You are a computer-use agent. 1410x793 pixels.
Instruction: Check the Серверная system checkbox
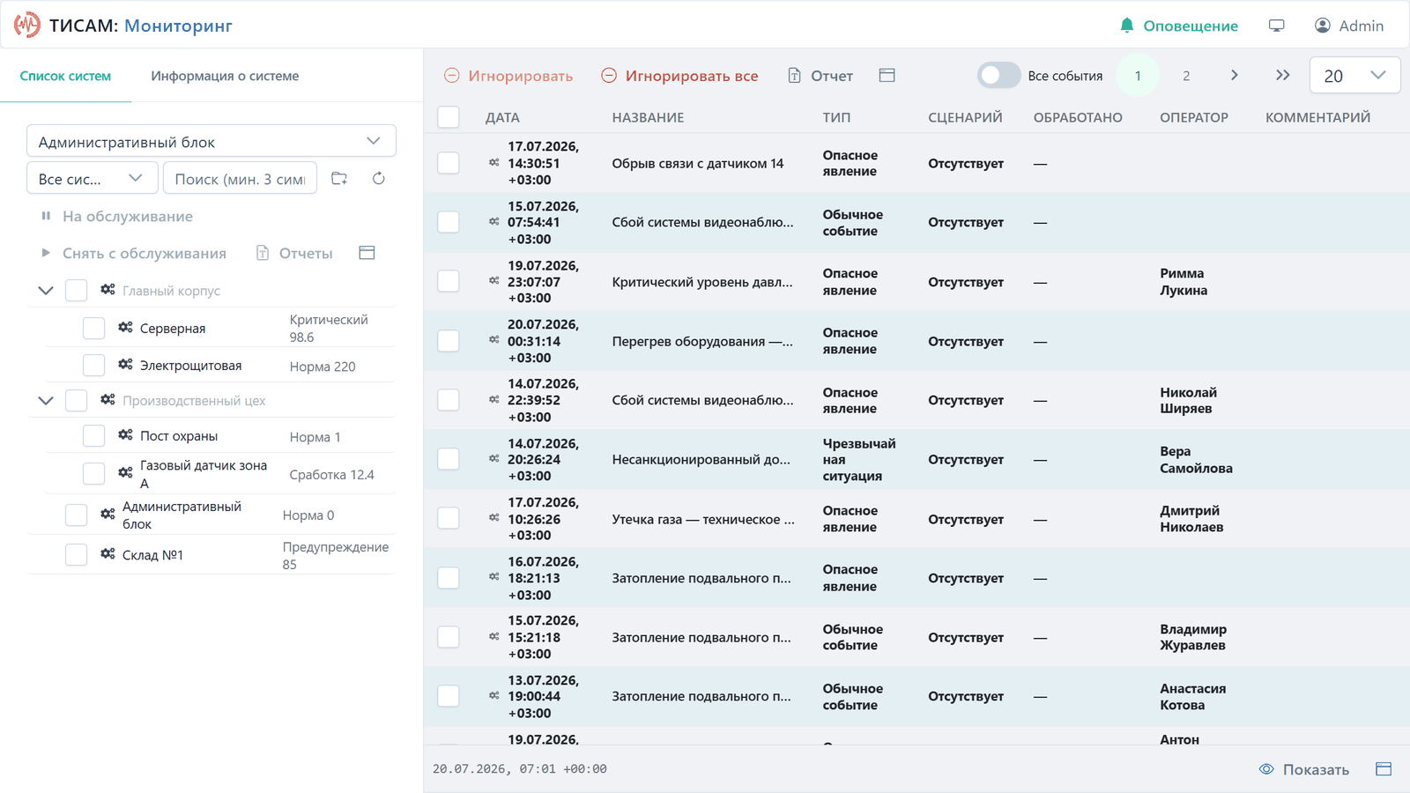pos(93,328)
